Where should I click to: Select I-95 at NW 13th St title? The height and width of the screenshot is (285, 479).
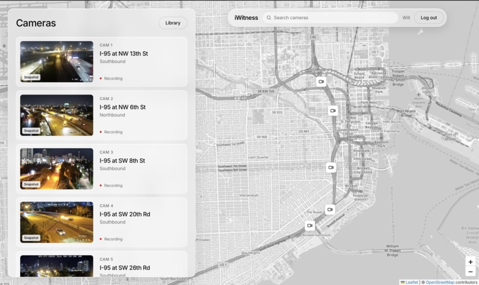tap(124, 54)
